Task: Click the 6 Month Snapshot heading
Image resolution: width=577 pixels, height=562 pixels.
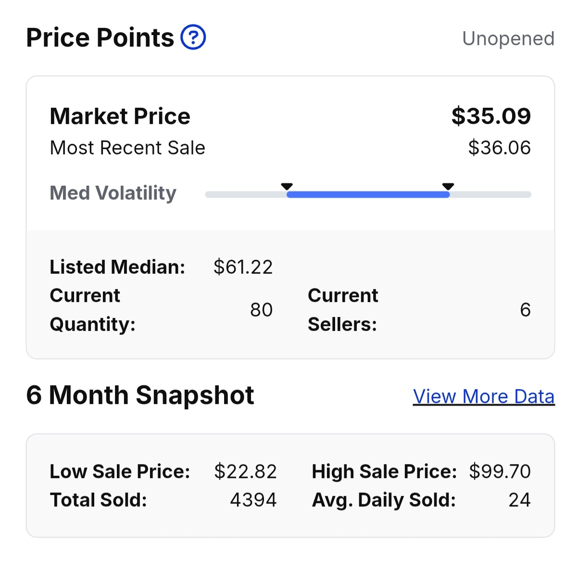Action: (140, 396)
